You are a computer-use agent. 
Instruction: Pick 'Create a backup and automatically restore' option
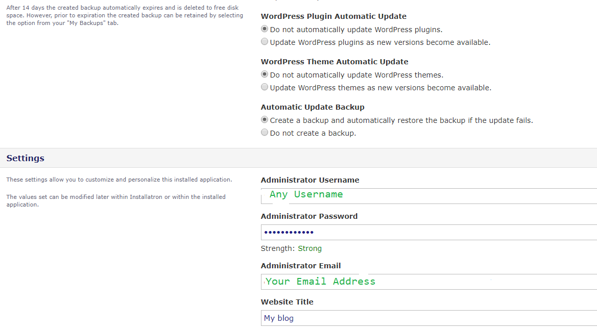coord(265,120)
